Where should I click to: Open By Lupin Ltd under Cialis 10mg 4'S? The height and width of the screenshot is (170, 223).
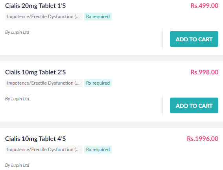pos(17,165)
